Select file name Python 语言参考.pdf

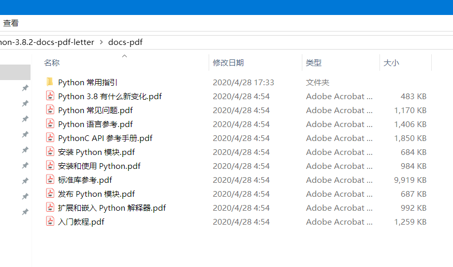(x=95, y=124)
